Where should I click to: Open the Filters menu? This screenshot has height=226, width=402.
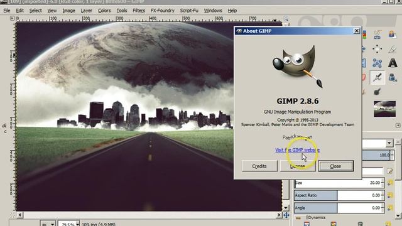[x=139, y=11]
